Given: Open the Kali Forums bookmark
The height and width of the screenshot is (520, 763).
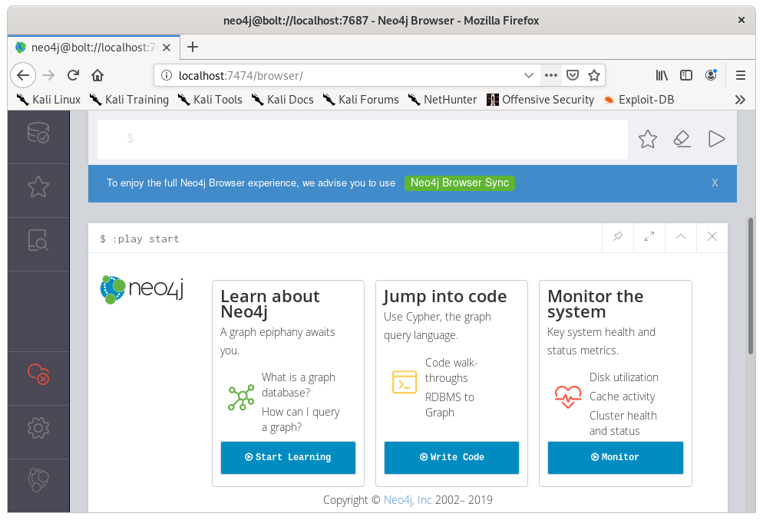Looking at the screenshot, I should [x=361, y=100].
